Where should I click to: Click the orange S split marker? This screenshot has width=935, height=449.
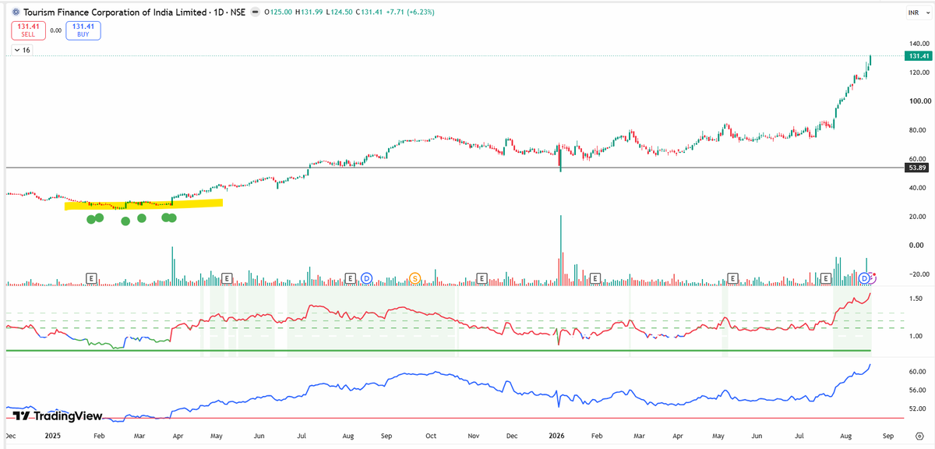point(415,278)
